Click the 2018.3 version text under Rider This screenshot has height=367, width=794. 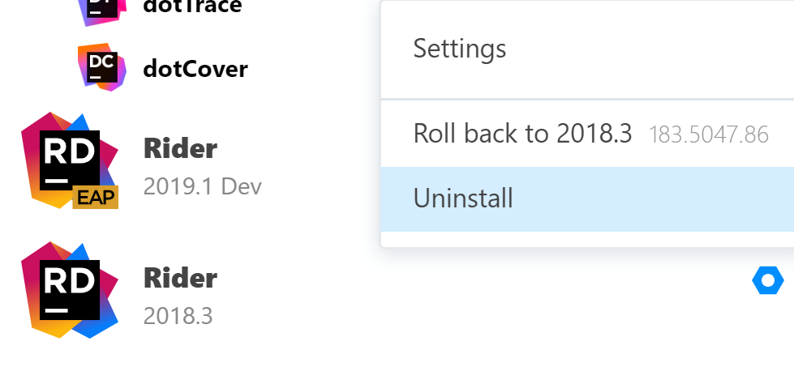(178, 316)
